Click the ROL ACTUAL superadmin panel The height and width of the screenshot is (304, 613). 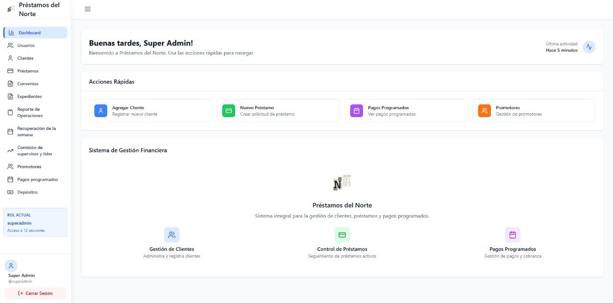click(35, 222)
